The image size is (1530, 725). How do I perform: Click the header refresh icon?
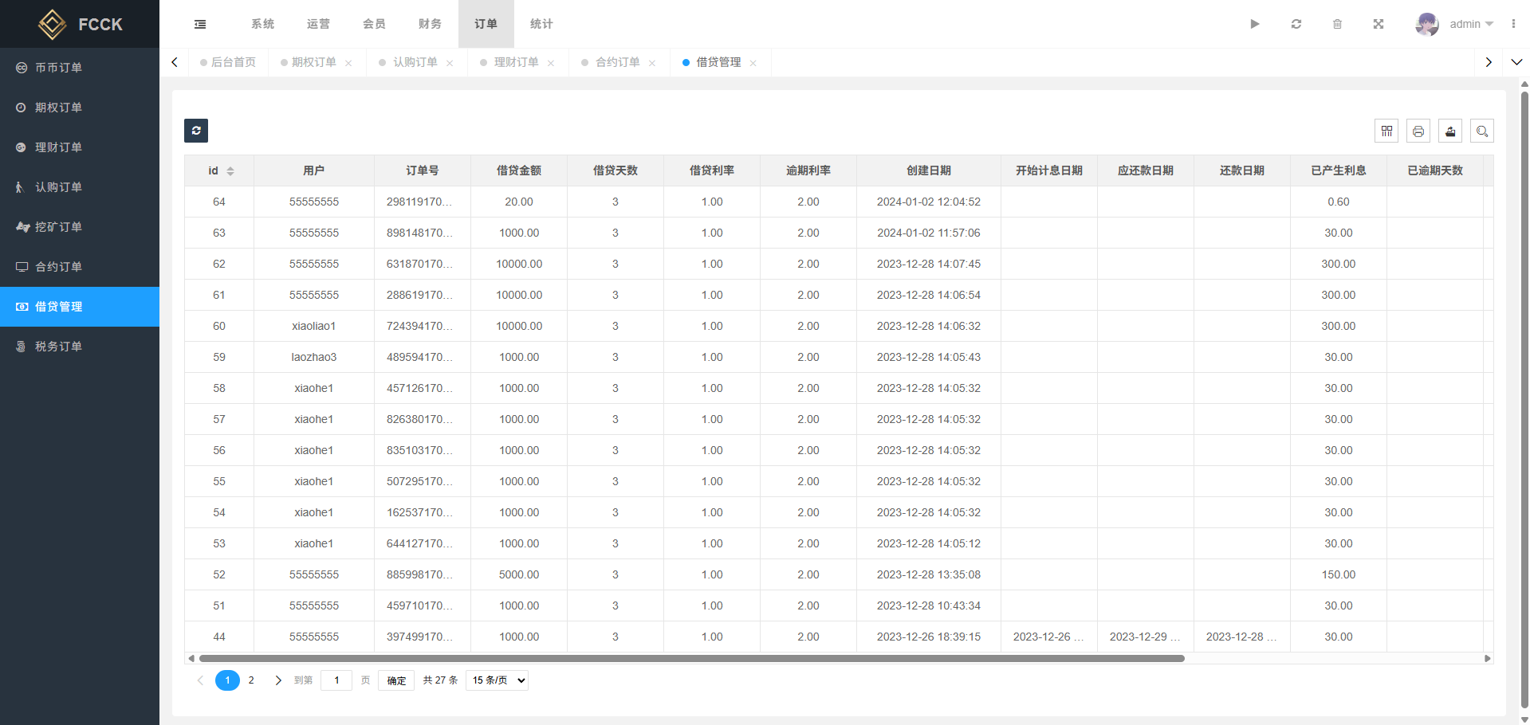pyautogui.click(x=1296, y=24)
